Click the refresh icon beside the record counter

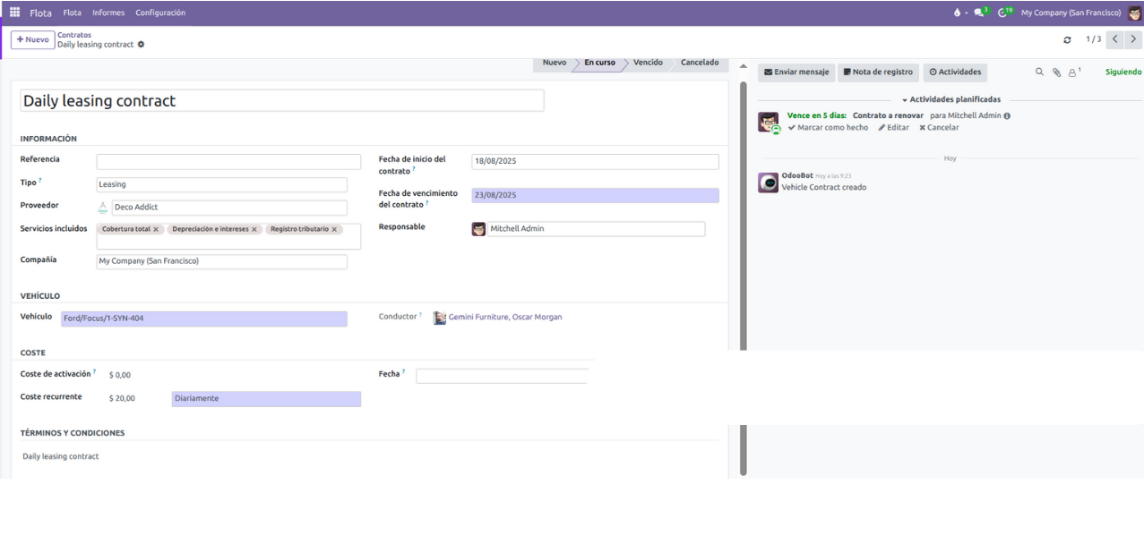tap(1067, 40)
